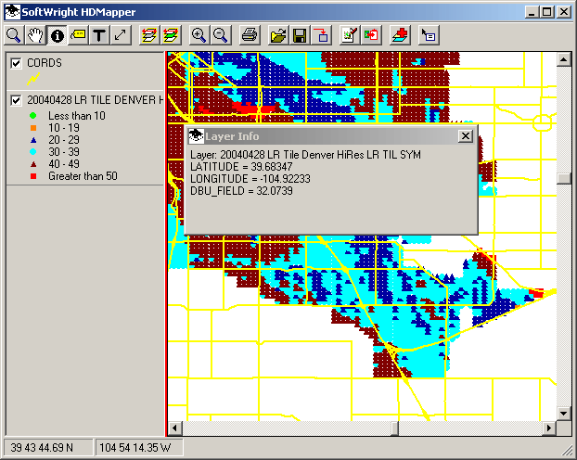Click map horizontal scrollbar right arrow
577x460 pixels.
549,428
